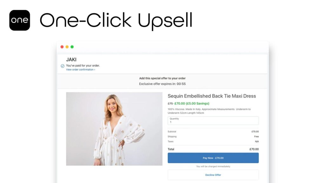The width and height of the screenshot is (325, 183).
Task: Click the green £70.00 savings price text
Action: click(x=192, y=103)
